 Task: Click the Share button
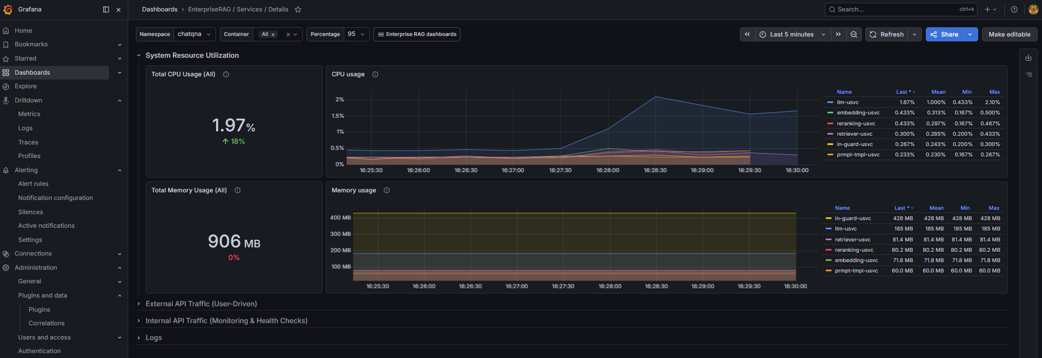coord(944,34)
